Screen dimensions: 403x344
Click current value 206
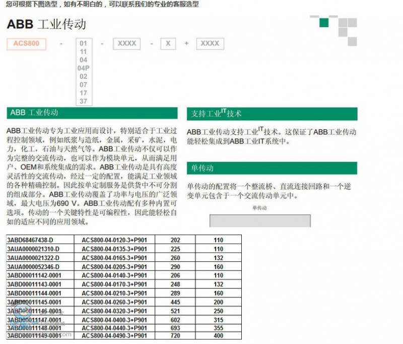(175, 275)
